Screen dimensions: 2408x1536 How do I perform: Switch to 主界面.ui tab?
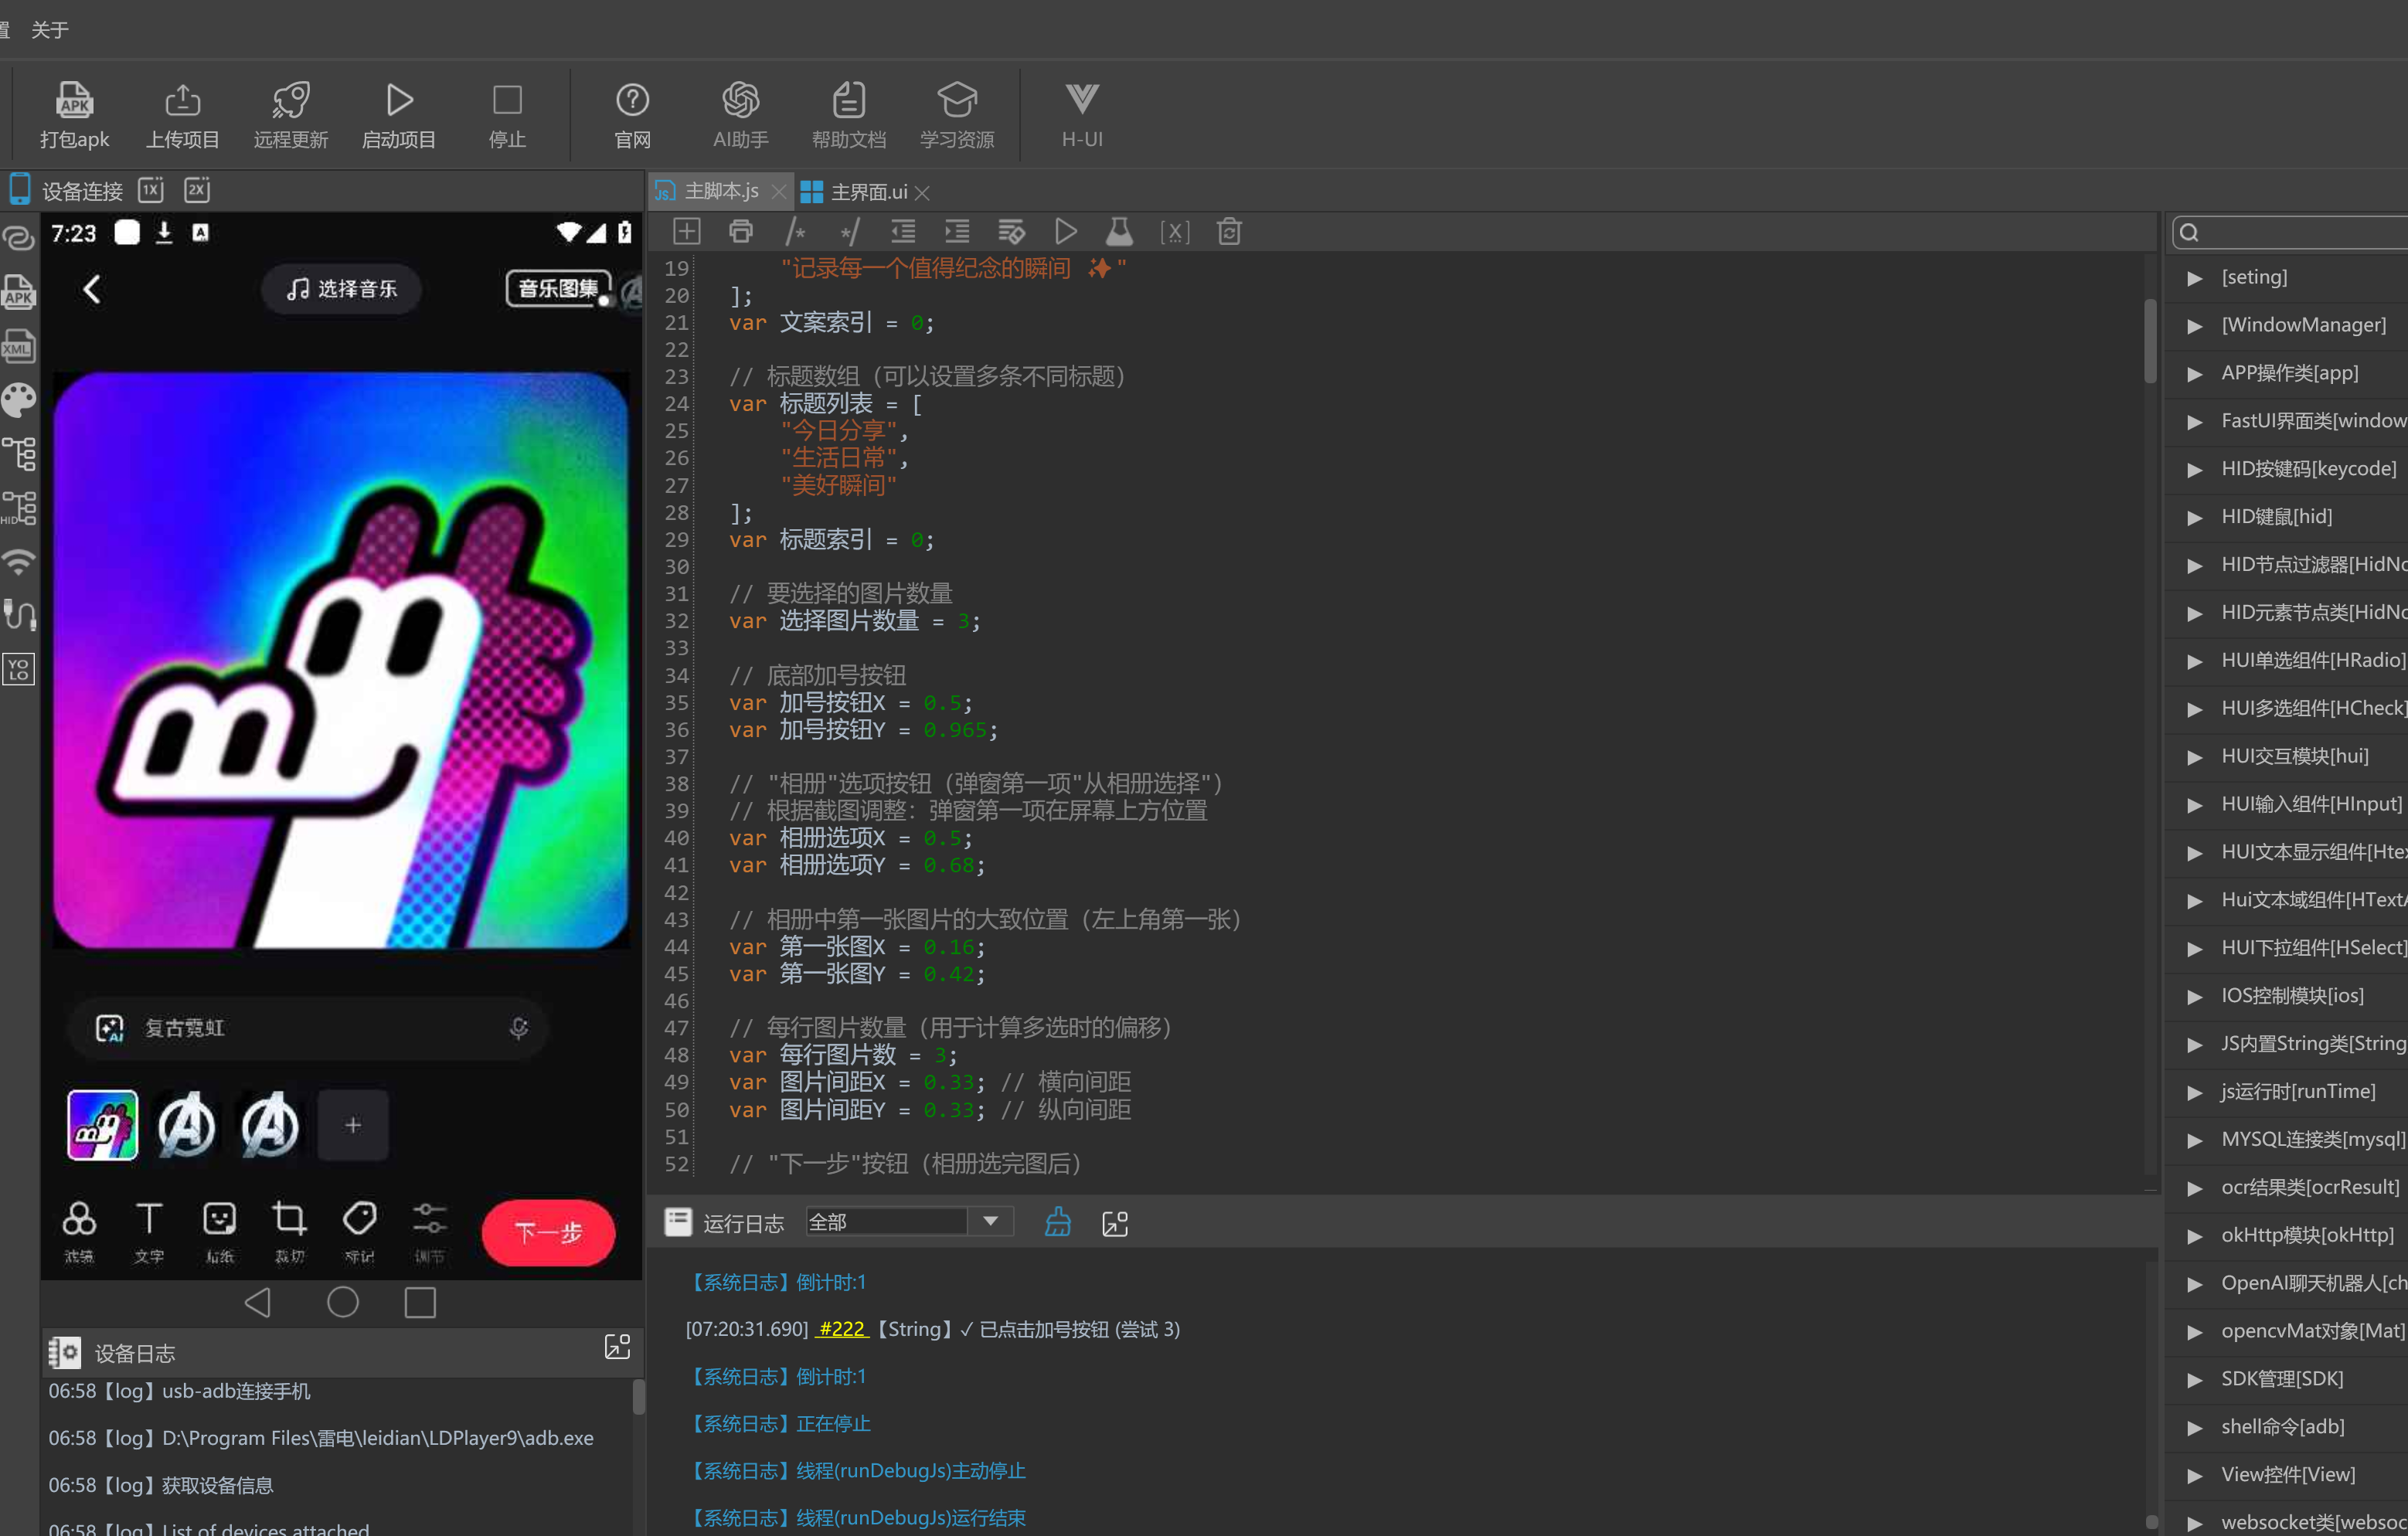tap(869, 192)
